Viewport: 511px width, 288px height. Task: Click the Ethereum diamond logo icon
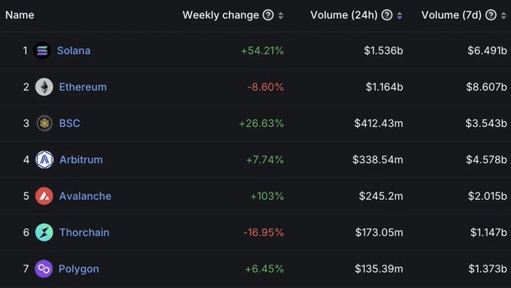click(44, 86)
